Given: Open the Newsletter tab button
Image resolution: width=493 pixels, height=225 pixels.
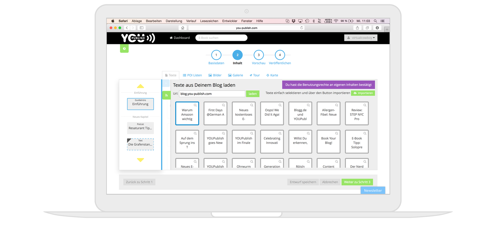Looking at the screenshot, I should 373,191.
